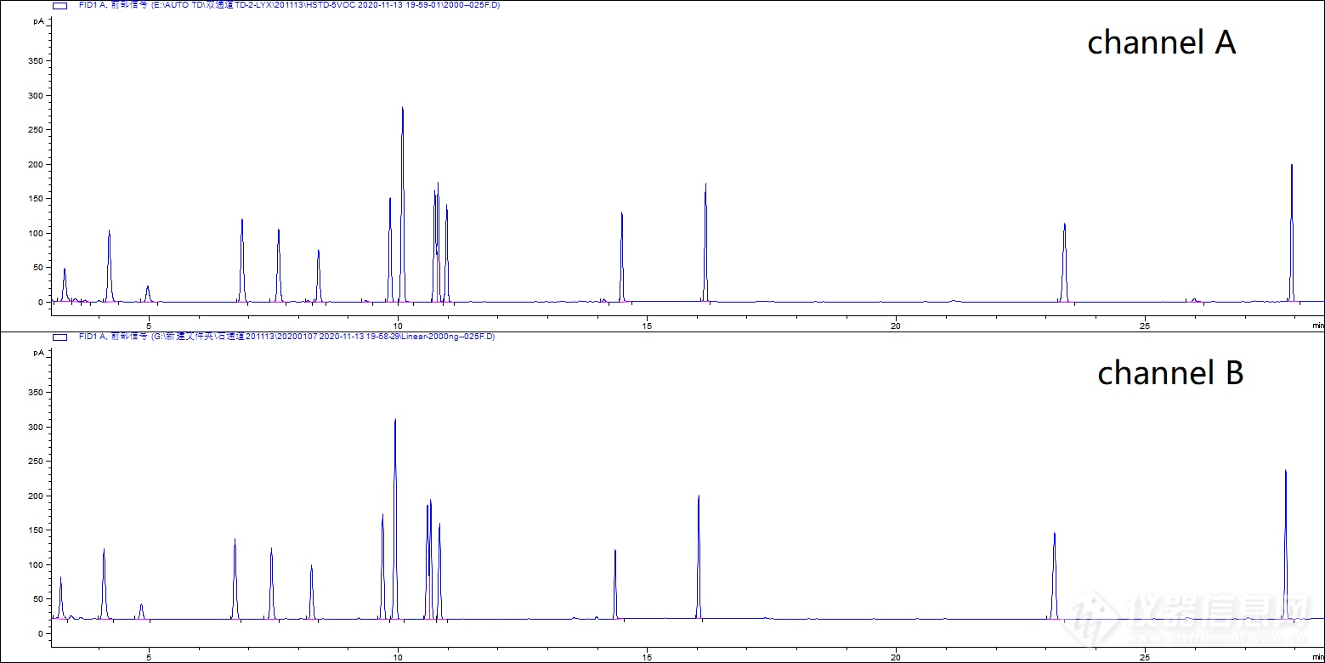Select the small channel A peak near 5 min

coord(148,293)
